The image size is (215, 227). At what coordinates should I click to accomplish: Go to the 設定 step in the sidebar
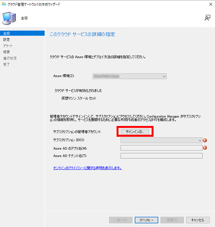(x=7, y=39)
